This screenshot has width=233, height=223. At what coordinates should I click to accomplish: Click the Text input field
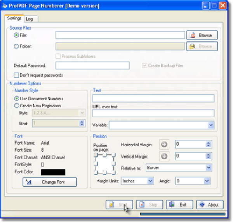[153, 99]
